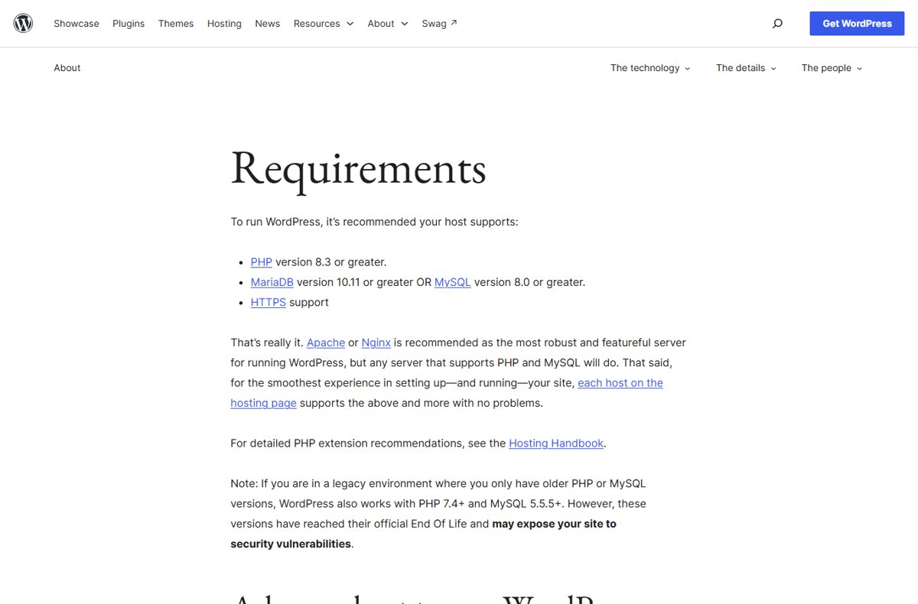Click "To run WordPress, it's recommended" sentence

click(x=374, y=222)
